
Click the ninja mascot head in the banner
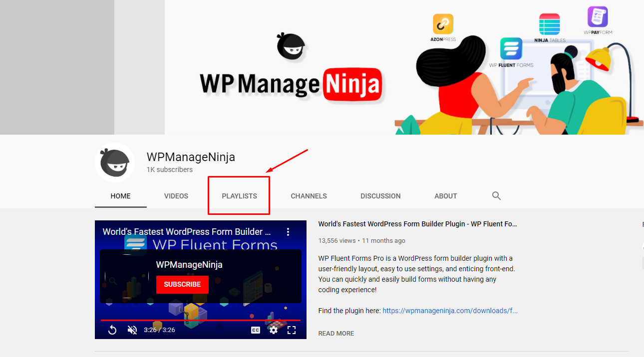[291, 45]
